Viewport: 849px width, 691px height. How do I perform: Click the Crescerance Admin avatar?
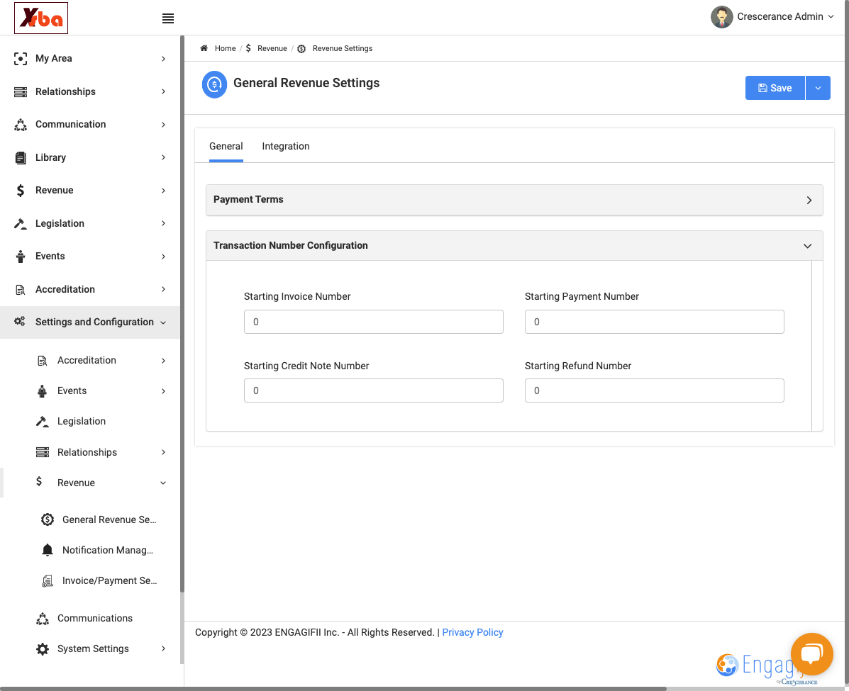(x=721, y=17)
